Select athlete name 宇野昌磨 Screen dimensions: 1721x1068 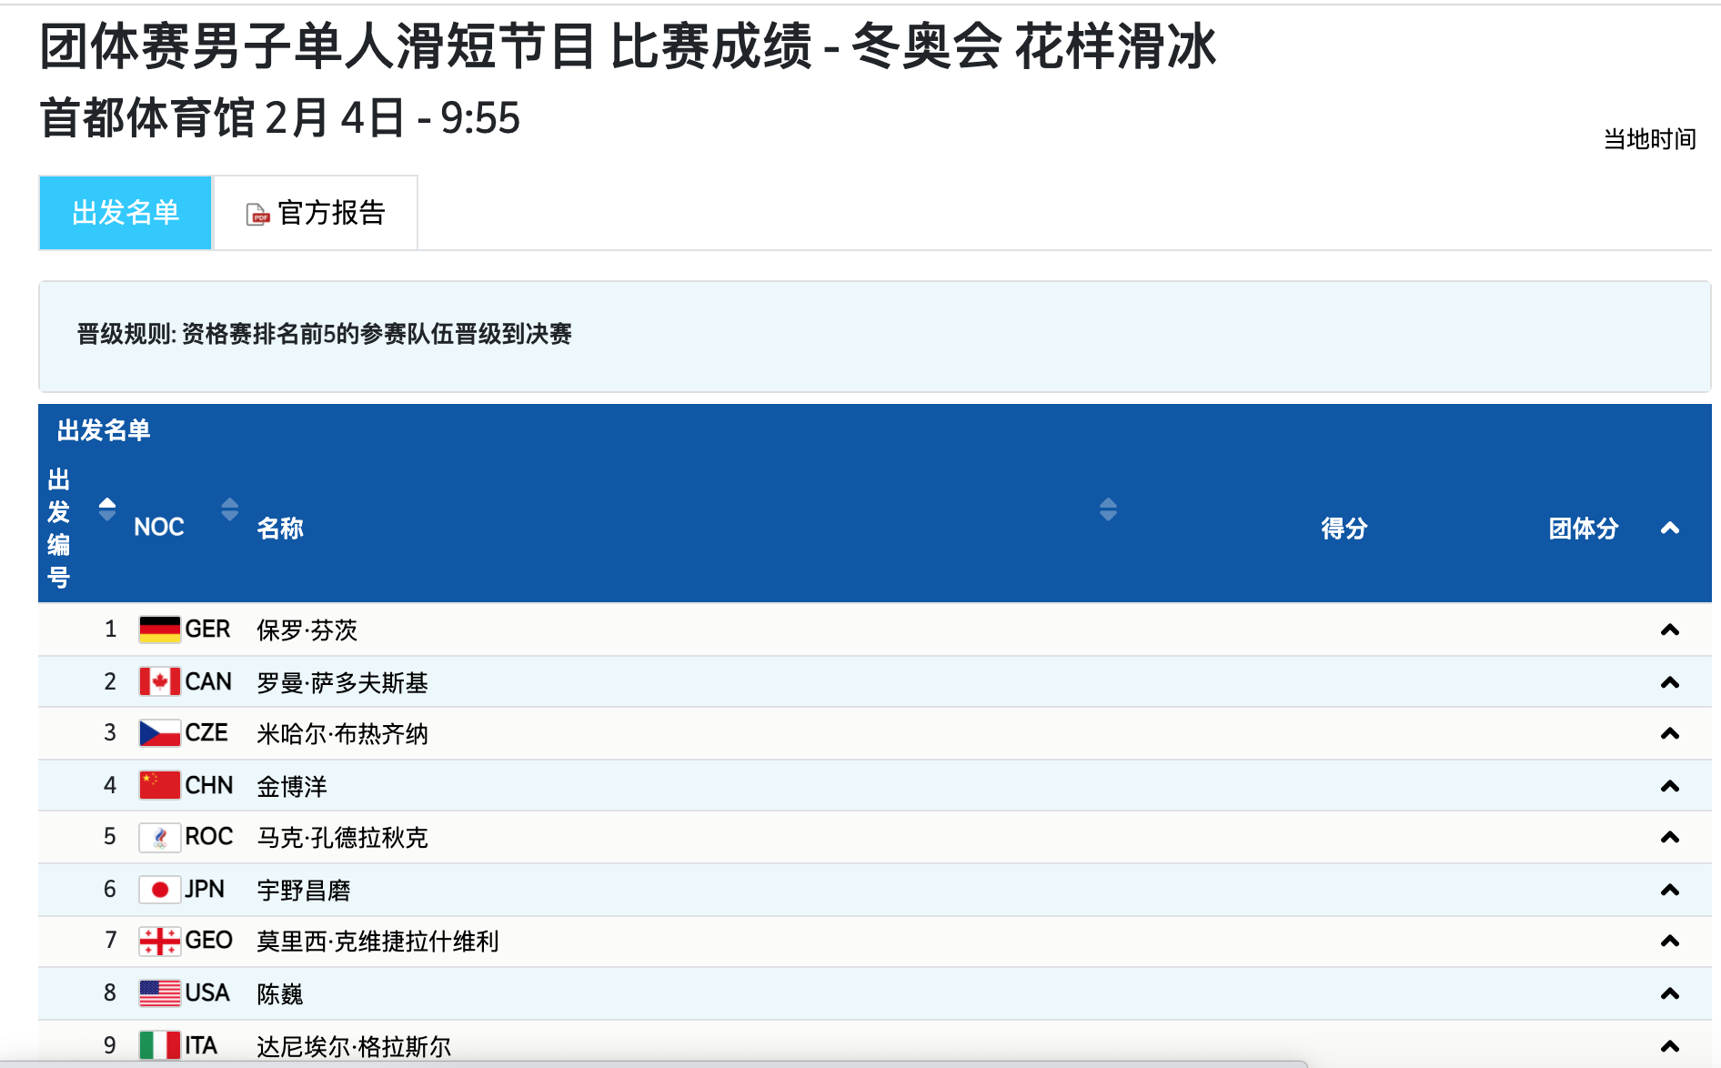tap(303, 890)
